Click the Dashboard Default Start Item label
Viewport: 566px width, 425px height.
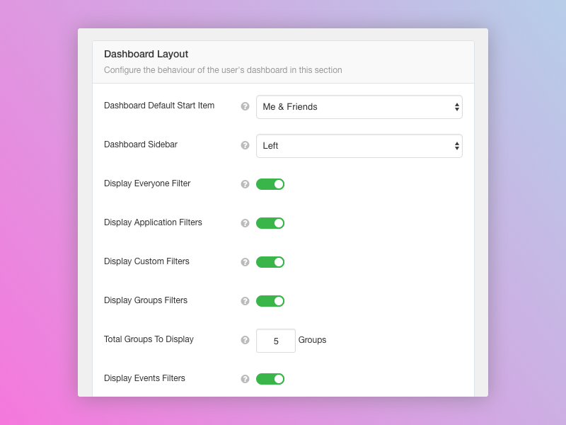[159, 106]
